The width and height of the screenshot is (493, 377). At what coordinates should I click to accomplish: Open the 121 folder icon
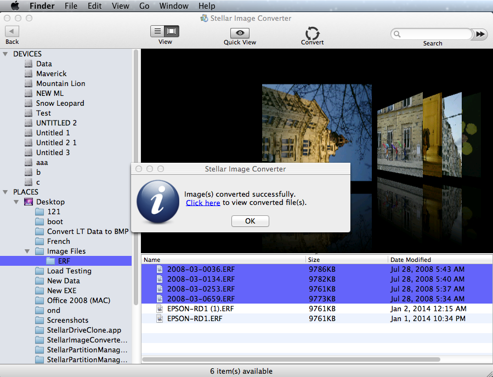coord(39,212)
